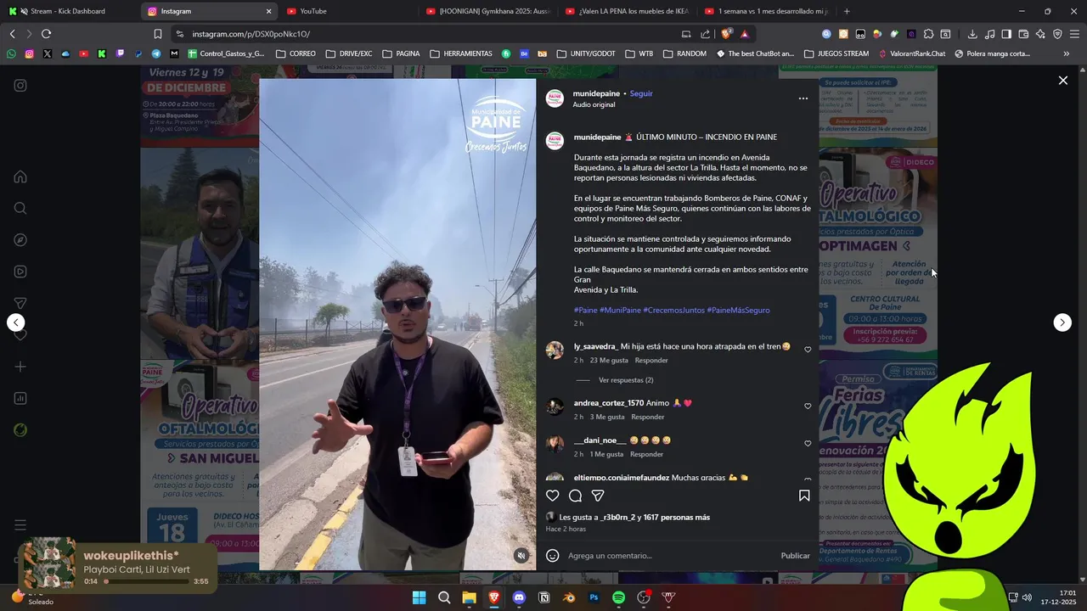Click Audio original link
Image resolution: width=1087 pixels, height=611 pixels.
594,104
